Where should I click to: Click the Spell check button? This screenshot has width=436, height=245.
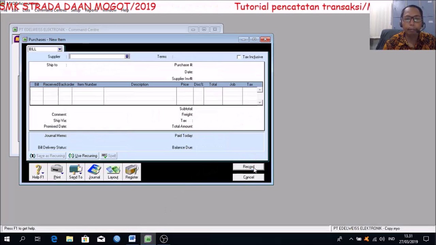[x=109, y=156]
